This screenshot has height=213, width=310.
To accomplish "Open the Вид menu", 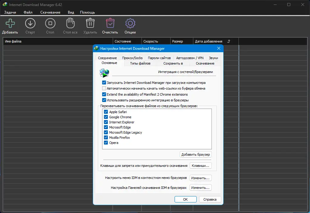I will click(71, 12).
